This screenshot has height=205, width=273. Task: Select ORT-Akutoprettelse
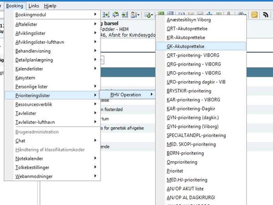(201, 29)
